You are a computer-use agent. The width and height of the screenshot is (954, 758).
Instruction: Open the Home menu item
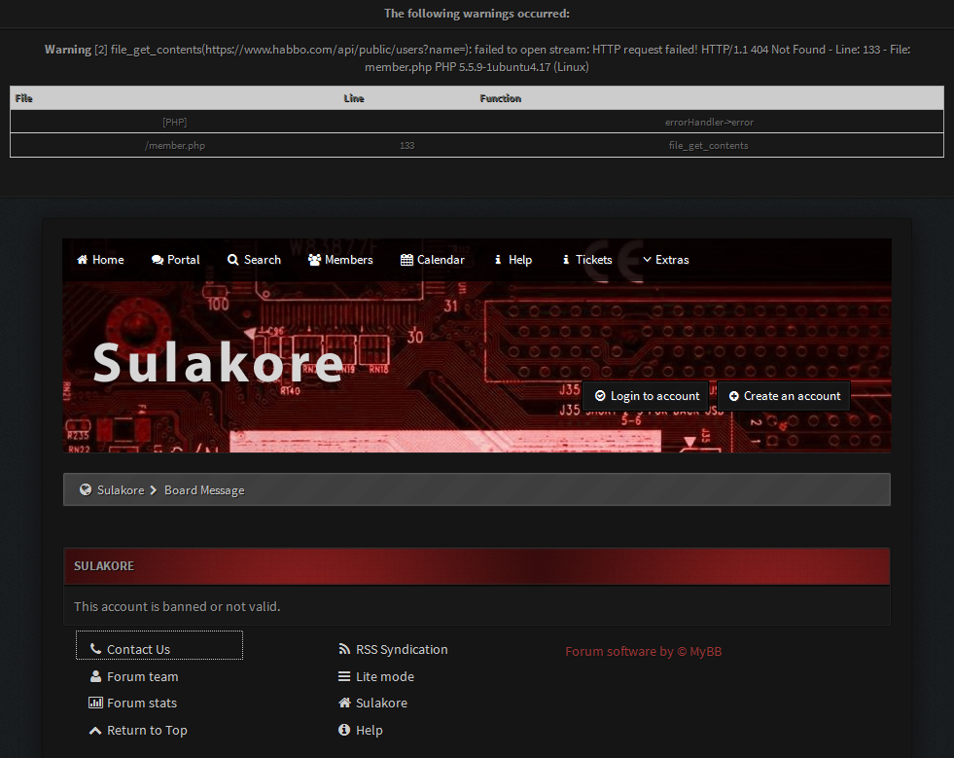(100, 260)
